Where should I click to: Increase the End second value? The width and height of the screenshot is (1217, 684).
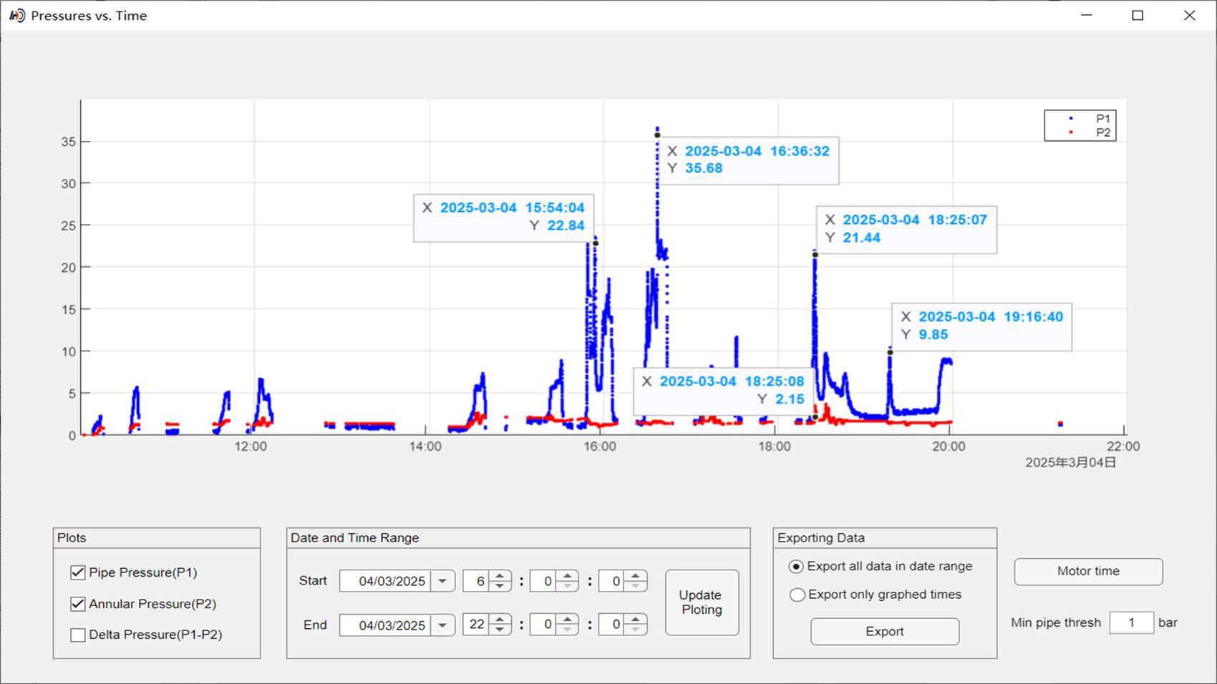pos(635,620)
